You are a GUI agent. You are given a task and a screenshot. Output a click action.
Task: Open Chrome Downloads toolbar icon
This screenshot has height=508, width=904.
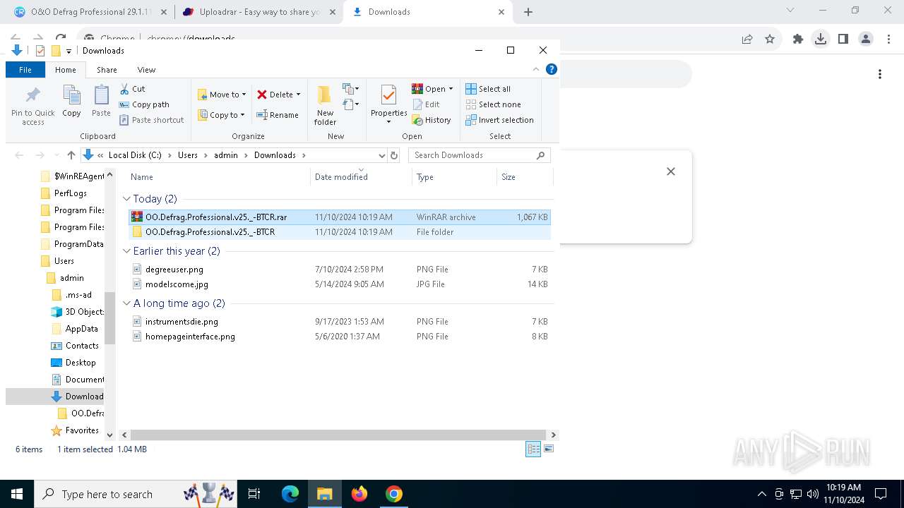(x=821, y=40)
